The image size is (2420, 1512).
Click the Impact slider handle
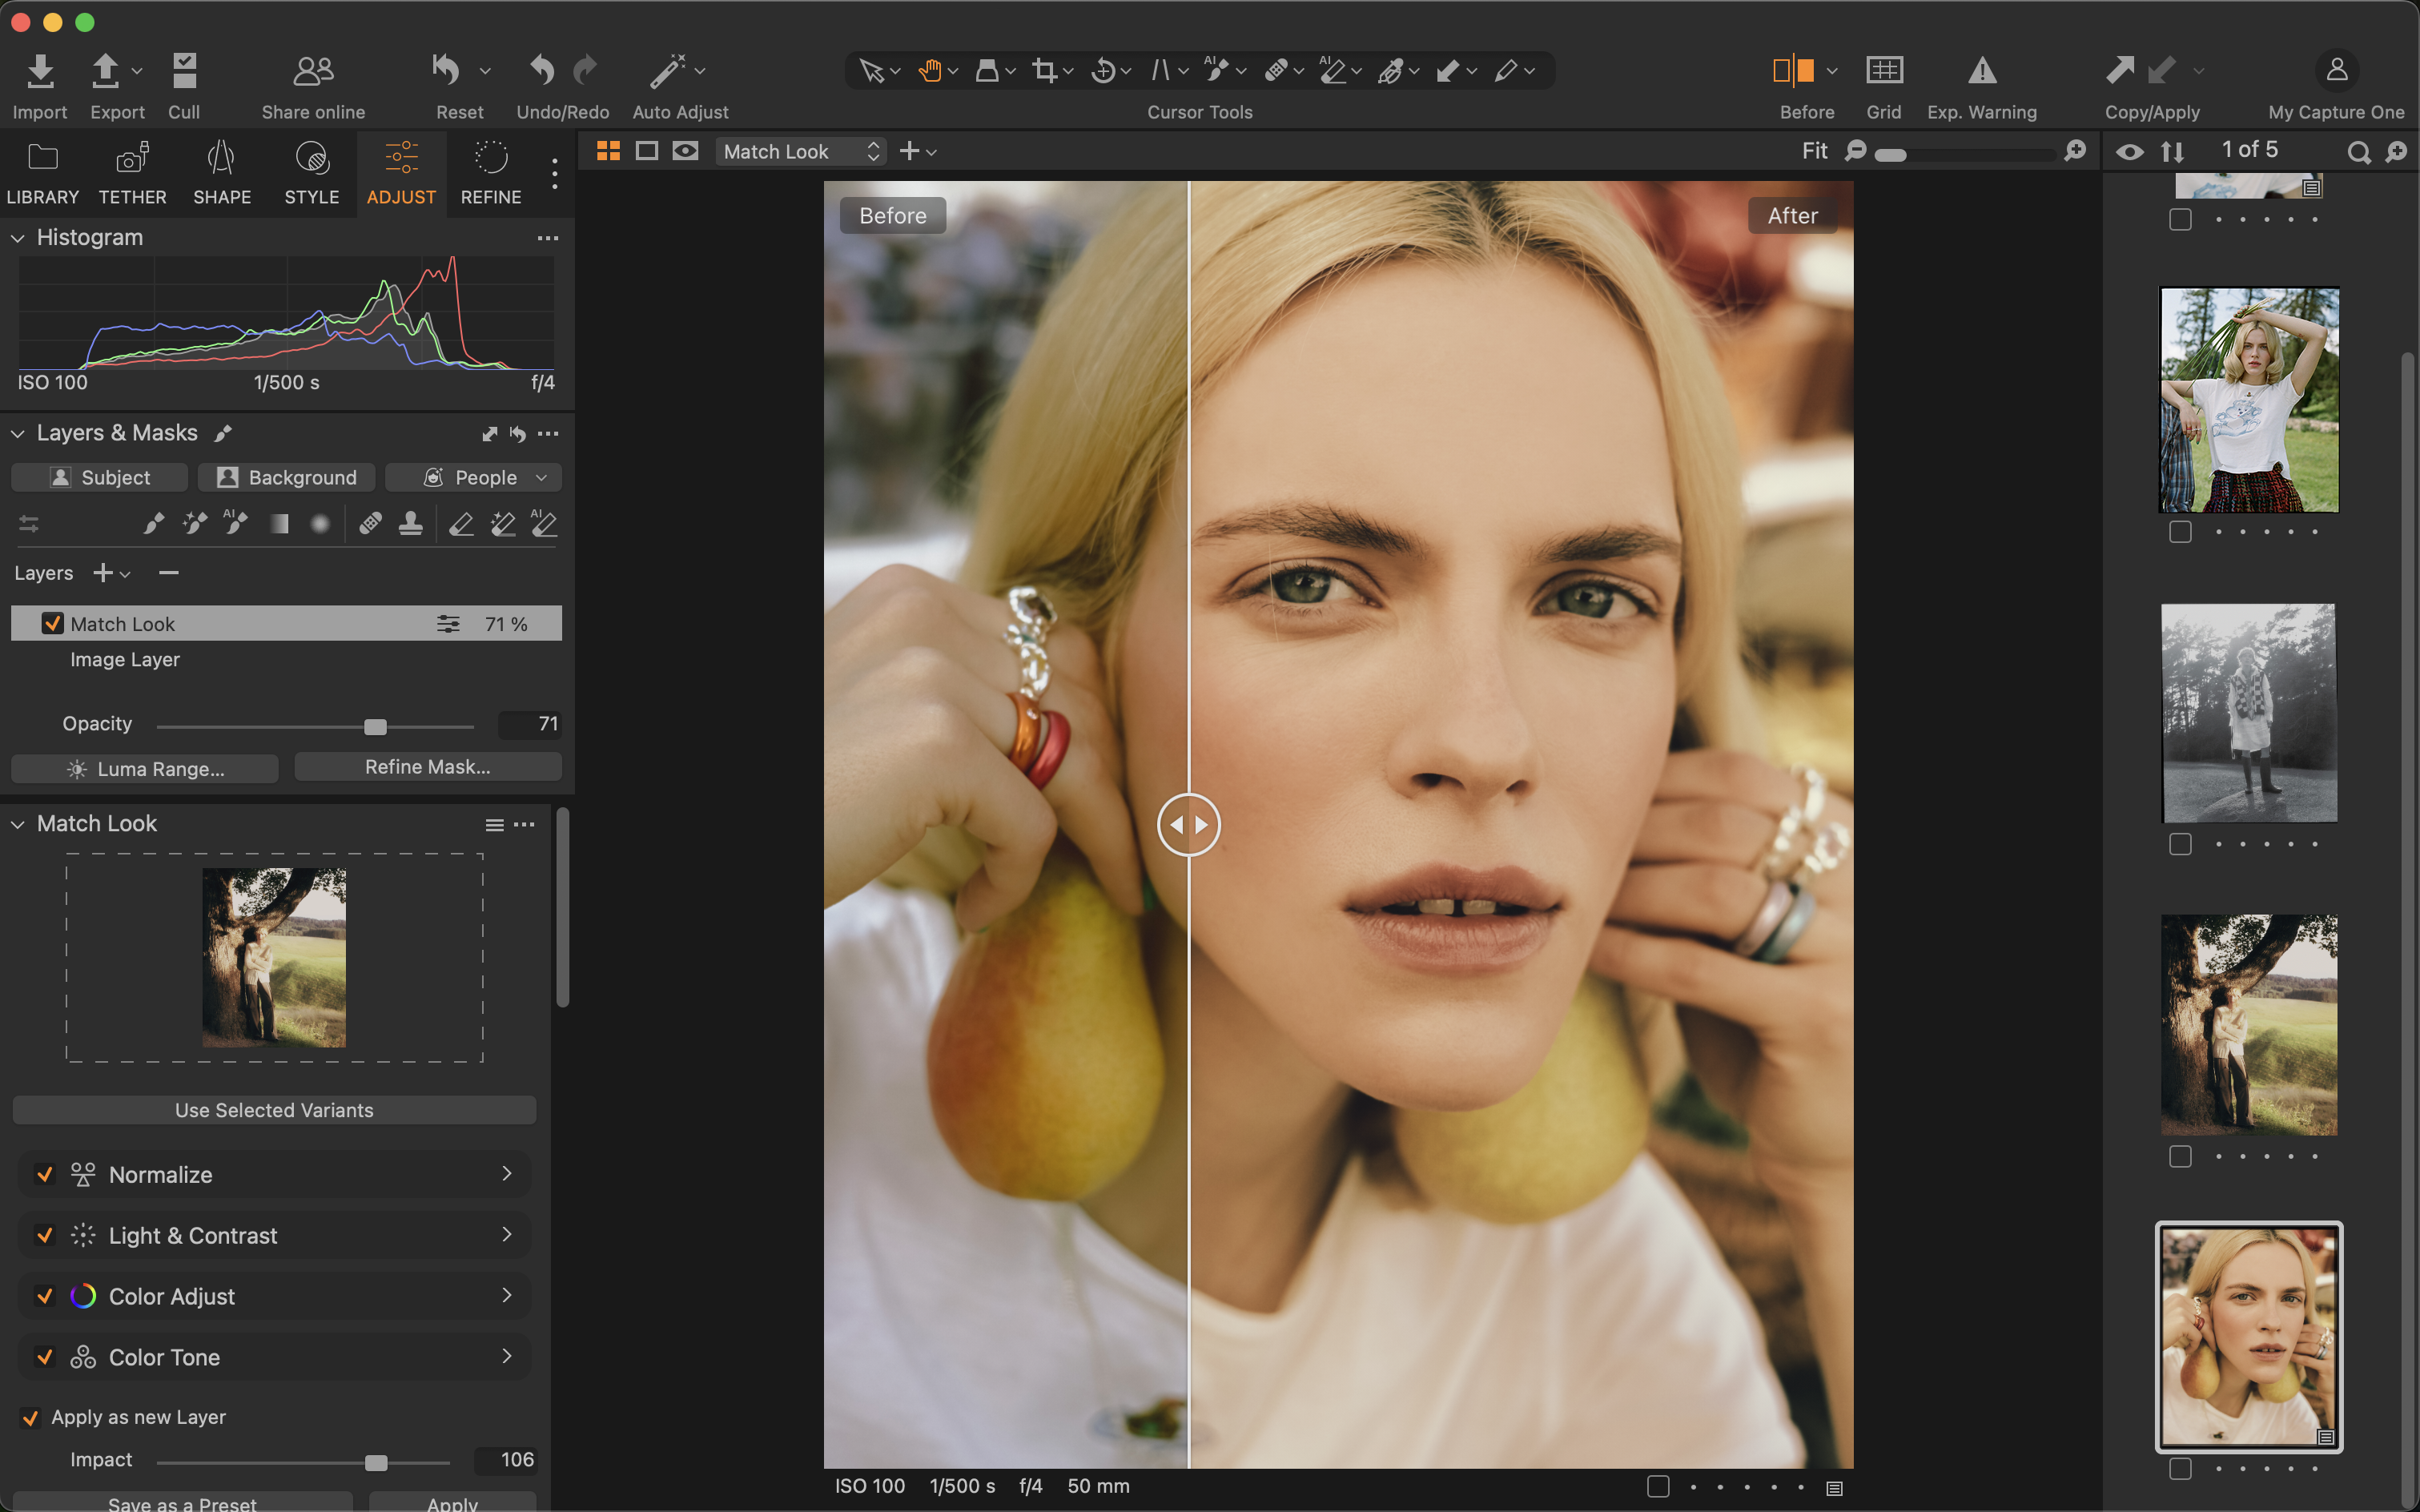click(x=376, y=1463)
